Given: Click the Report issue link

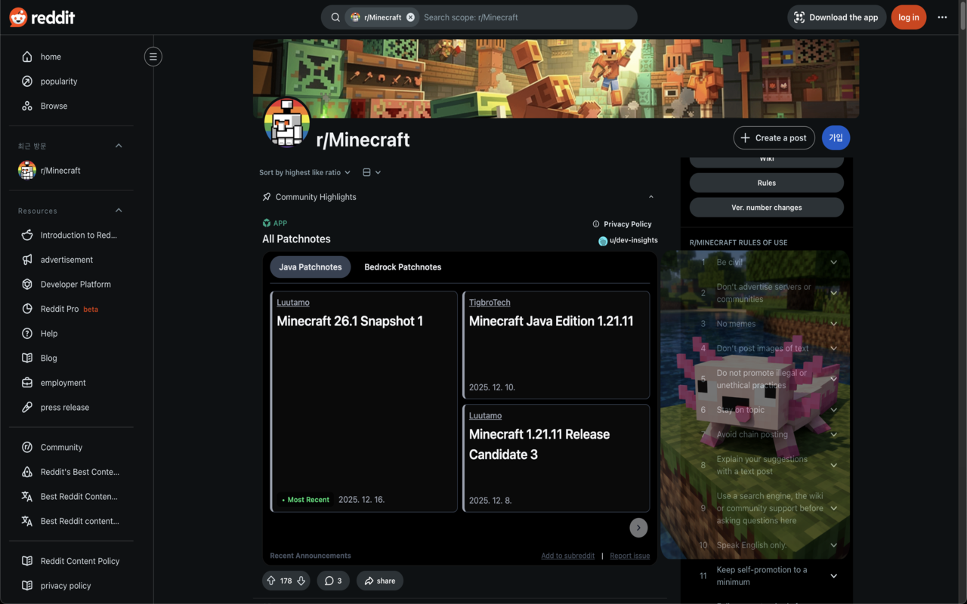Looking at the screenshot, I should coord(630,556).
